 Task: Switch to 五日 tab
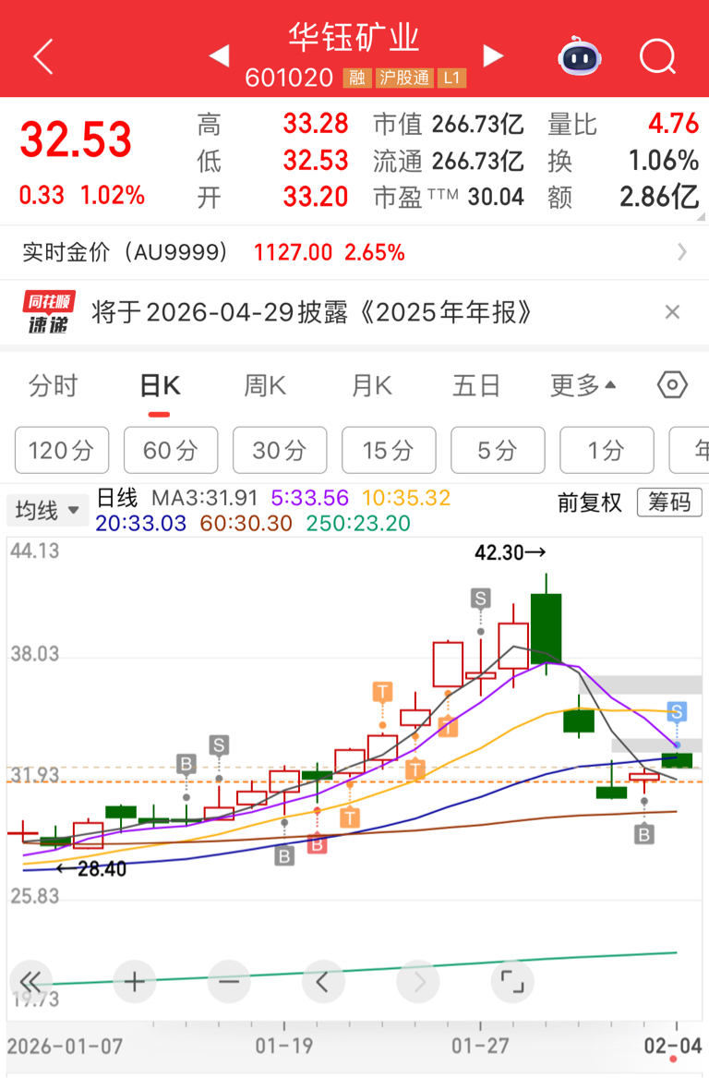[x=476, y=386]
